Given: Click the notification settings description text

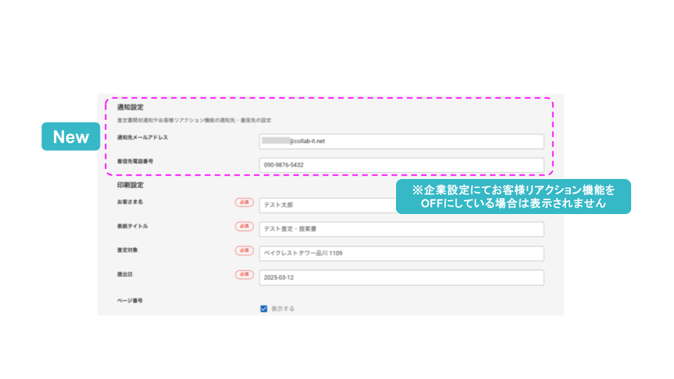Looking at the screenshot, I should [x=194, y=121].
